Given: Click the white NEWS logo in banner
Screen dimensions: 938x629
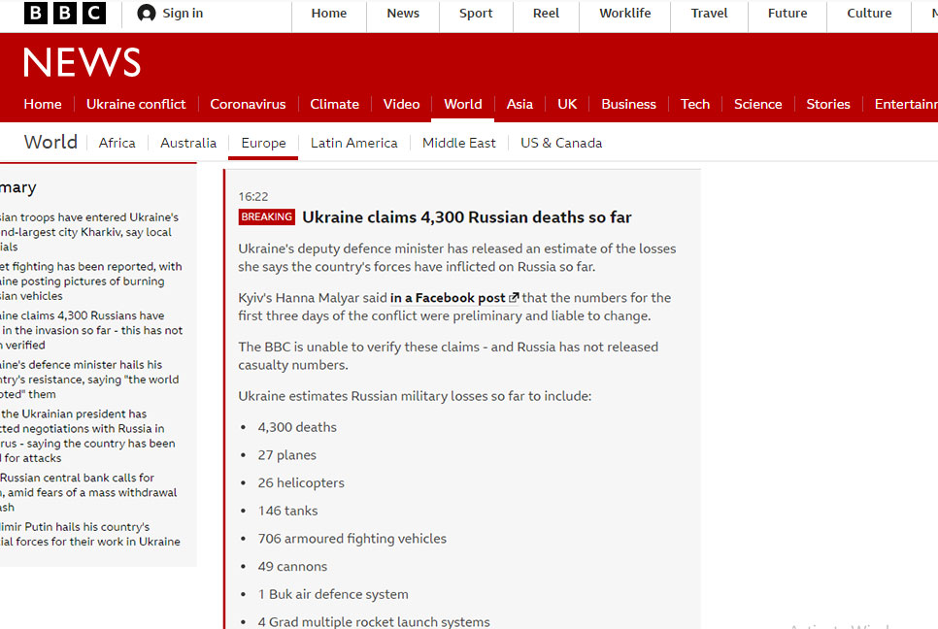Looking at the screenshot, I should tap(82, 63).
